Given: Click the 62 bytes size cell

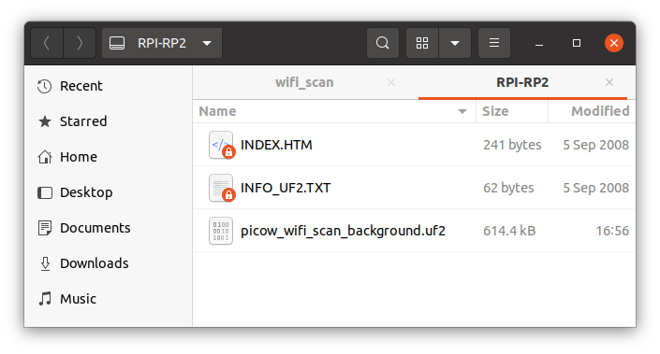Looking at the screenshot, I should point(508,188).
